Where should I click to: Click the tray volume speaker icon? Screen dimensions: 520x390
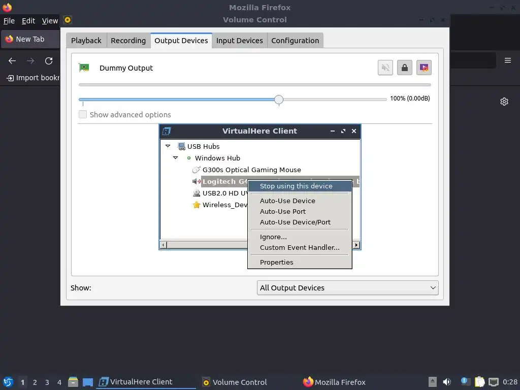[447, 382]
